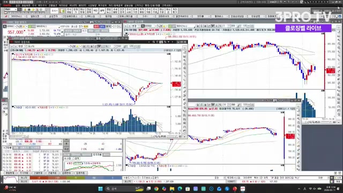
Task: Expand the 코스닥 index selector in 업종차트
Action: (69, 47)
